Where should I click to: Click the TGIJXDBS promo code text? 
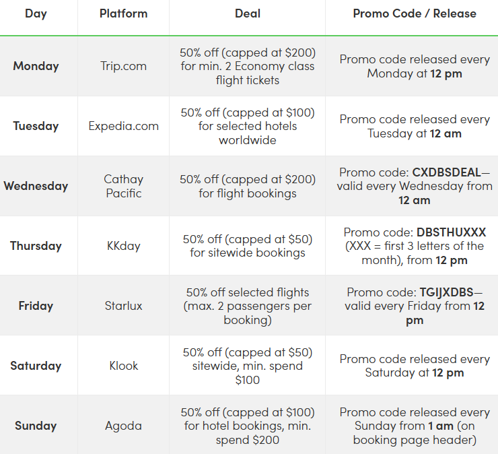(446, 292)
